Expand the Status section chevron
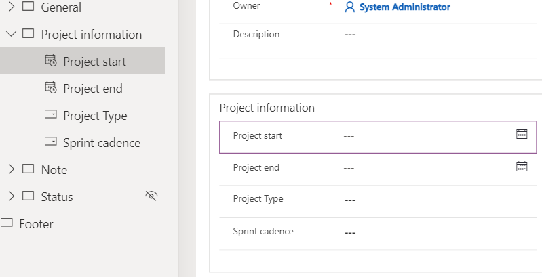Image resolution: width=542 pixels, height=277 pixels. (x=11, y=196)
